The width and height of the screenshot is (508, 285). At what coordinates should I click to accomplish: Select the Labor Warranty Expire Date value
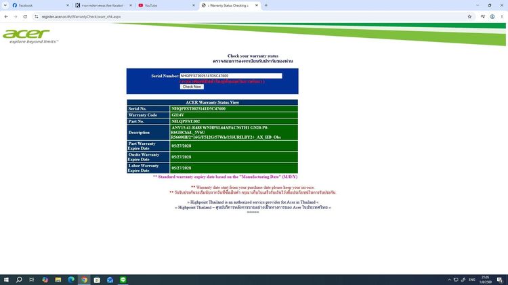point(181,168)
